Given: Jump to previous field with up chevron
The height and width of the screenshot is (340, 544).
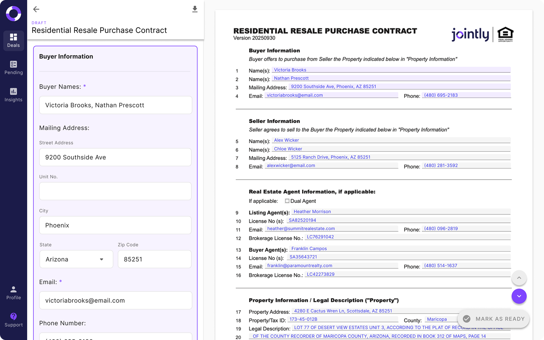Looking at the screenshot, I should (519, 278).
